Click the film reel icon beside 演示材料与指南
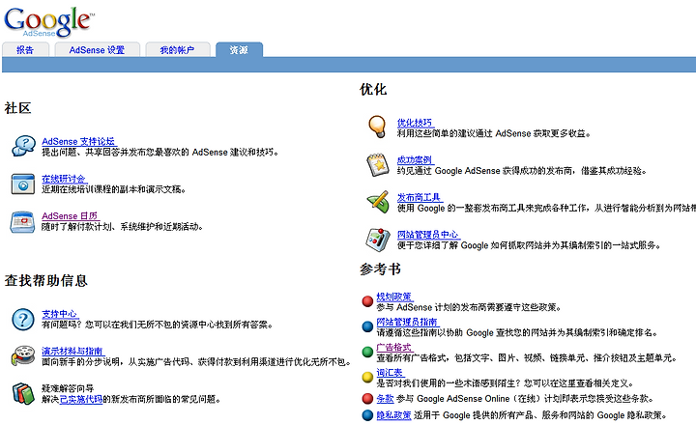696x425 pixels. coord(23,355)
